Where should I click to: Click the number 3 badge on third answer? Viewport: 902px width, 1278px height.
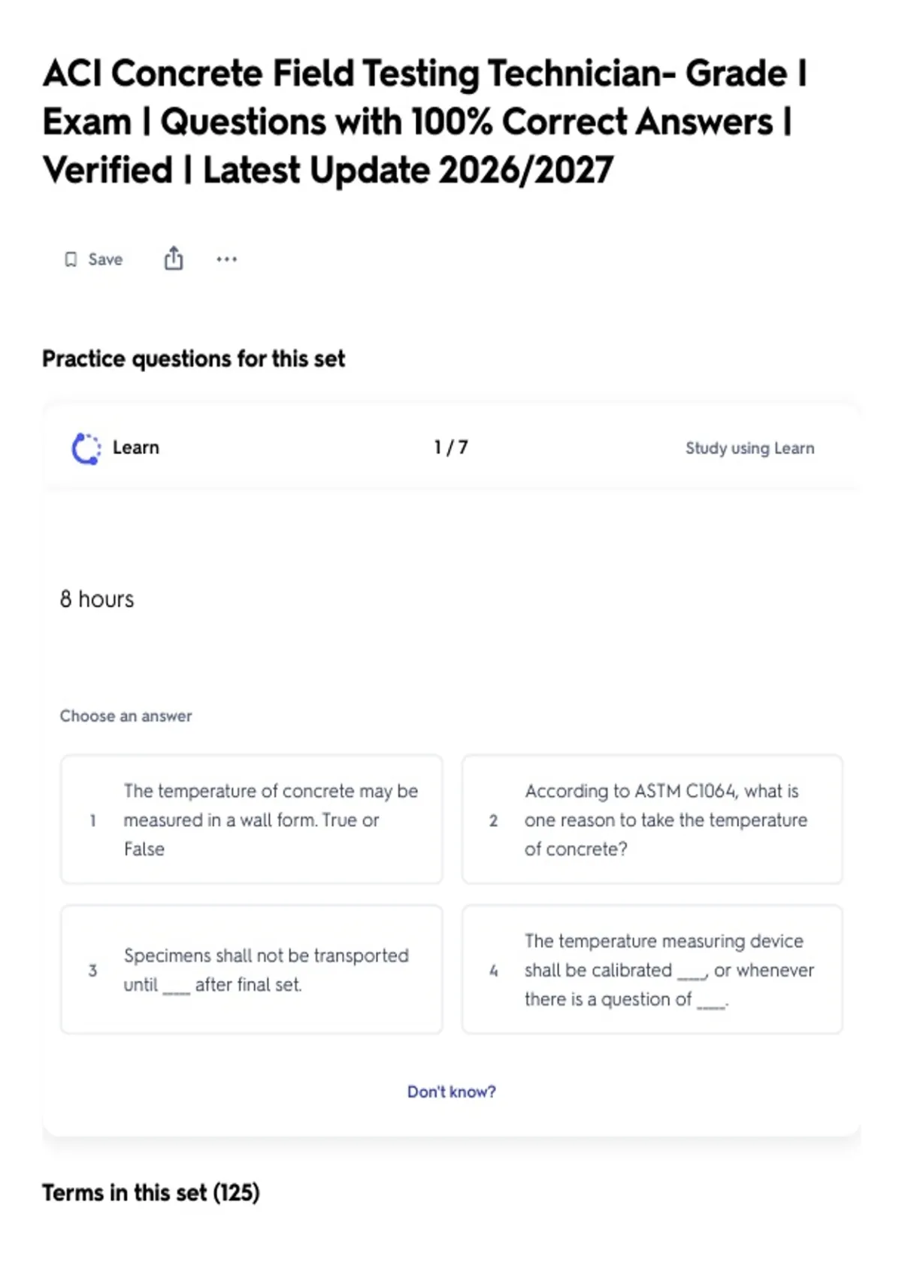click(92, 971)
